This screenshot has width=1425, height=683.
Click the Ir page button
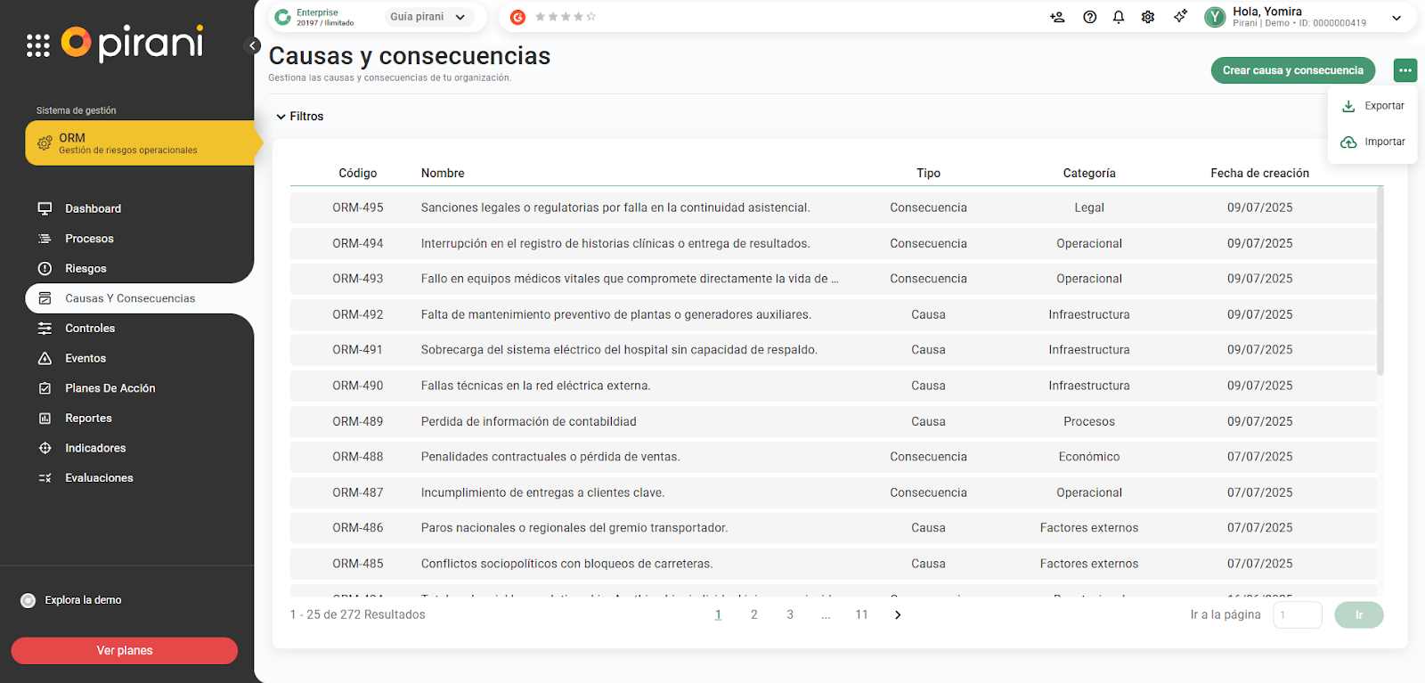click(1358, 615)
